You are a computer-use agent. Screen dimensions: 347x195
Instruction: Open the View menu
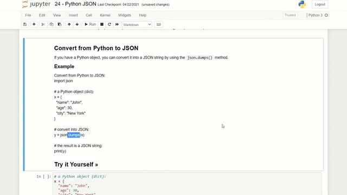coord(57,15)
